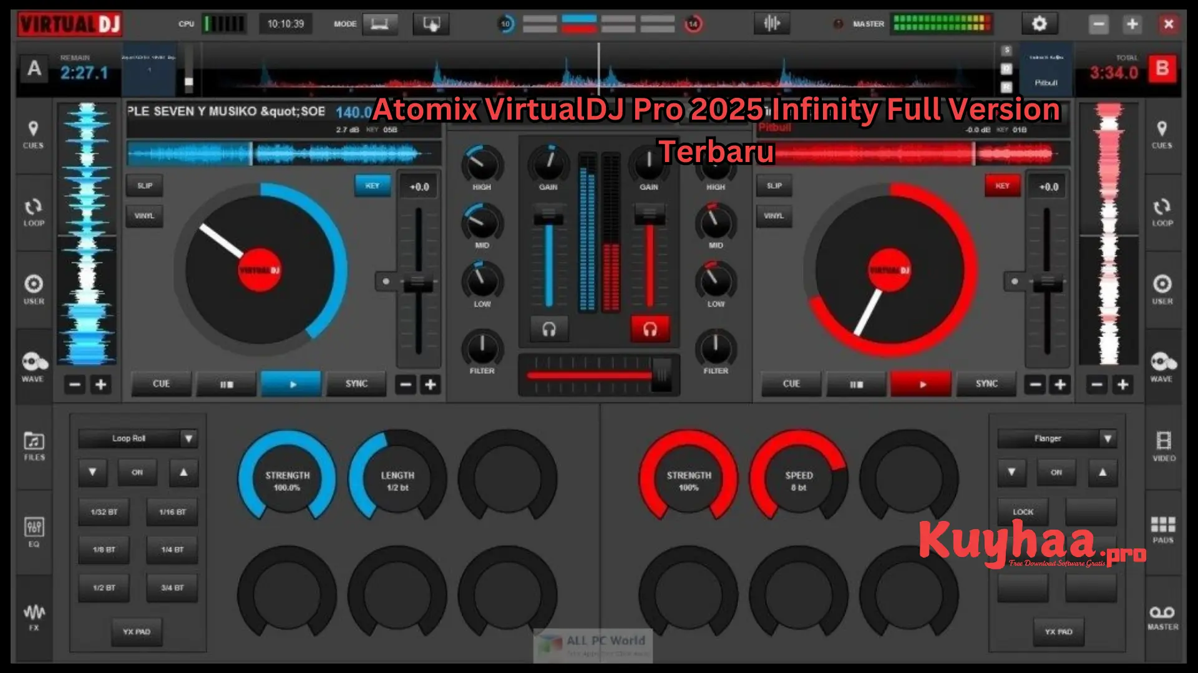Viewport: 1198px width, 673px height.
Task: Expand the effect list arrow below Loop Roll
Action: [x=92, y=472]
